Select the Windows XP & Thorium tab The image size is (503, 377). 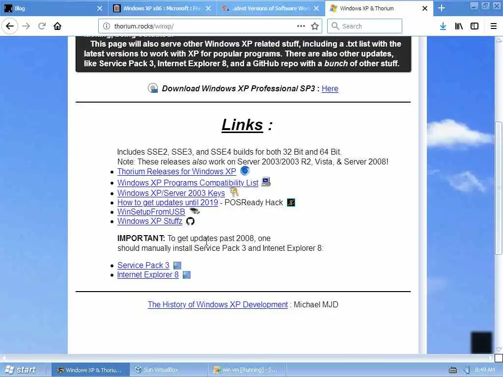[x=379, y=8]
